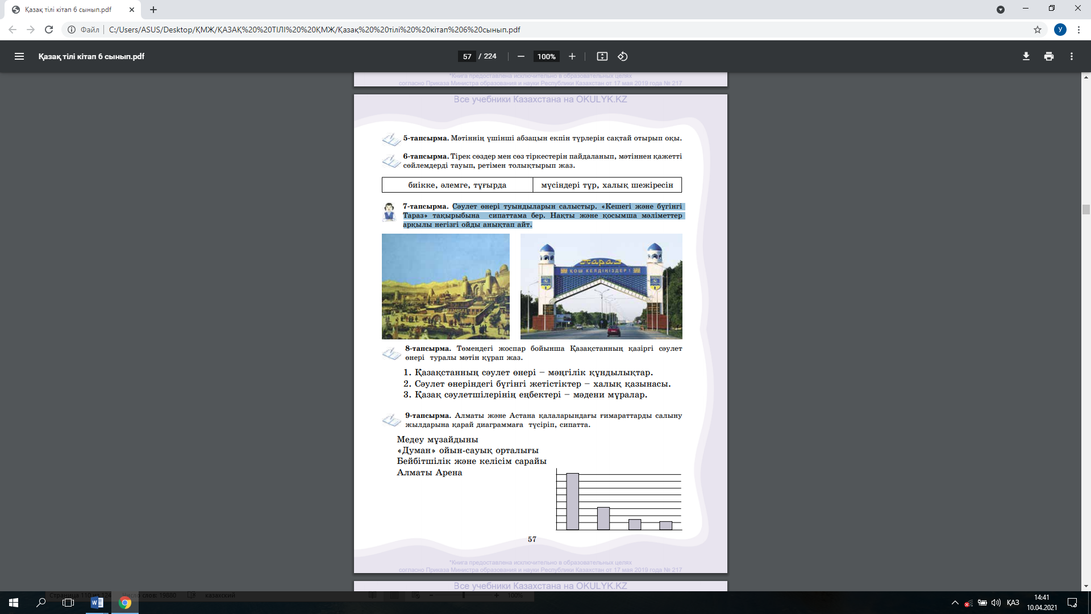1091x614 pixels.
Task: Open Microsoft Word from the taskbar
Action: point(97,603)
